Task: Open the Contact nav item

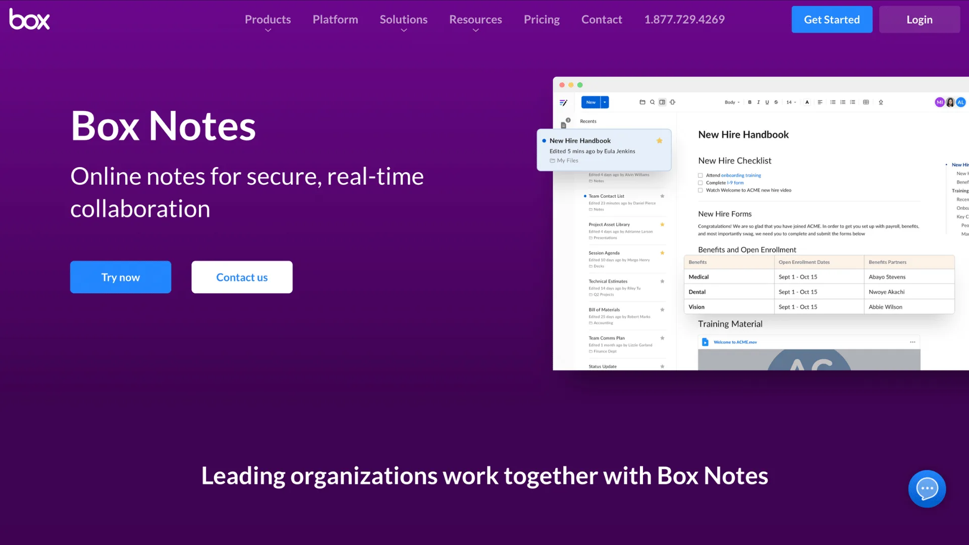Action: tap(602, 20)
